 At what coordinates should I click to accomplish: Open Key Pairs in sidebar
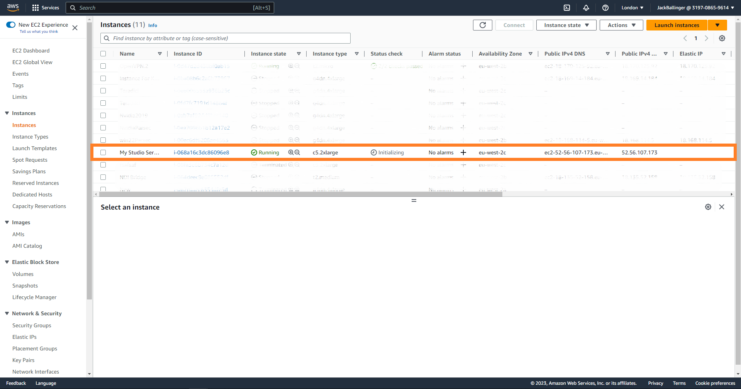click(23, 360)
